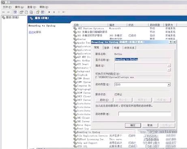This screenshot has height=149, width=187.
Task: Click description box scroll up arrow
Action: [169, 65]
